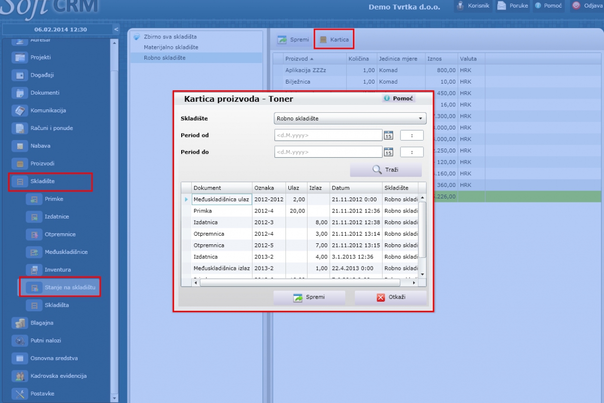Open the Period od calendar picker
The width and height of the screenshot is (604, 403).
(x=389, y=135)
